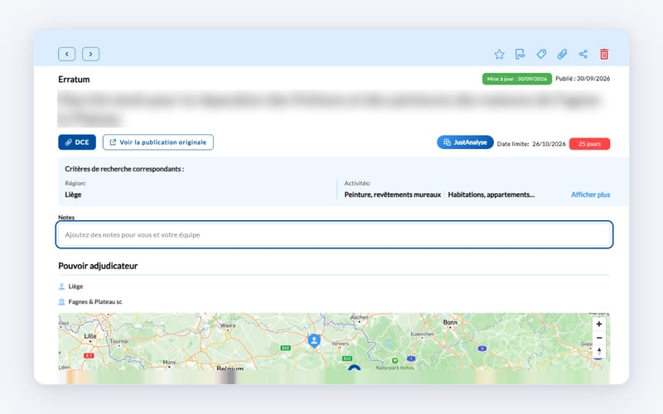Attach a file with the paperclip icon
The height and width of the screenshot is (414, 663).
pos(562,54)
